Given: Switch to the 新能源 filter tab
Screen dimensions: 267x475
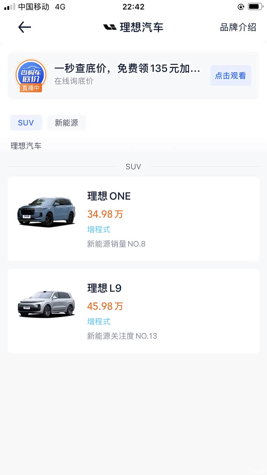Looking at the screenshot, I should 66,123.
